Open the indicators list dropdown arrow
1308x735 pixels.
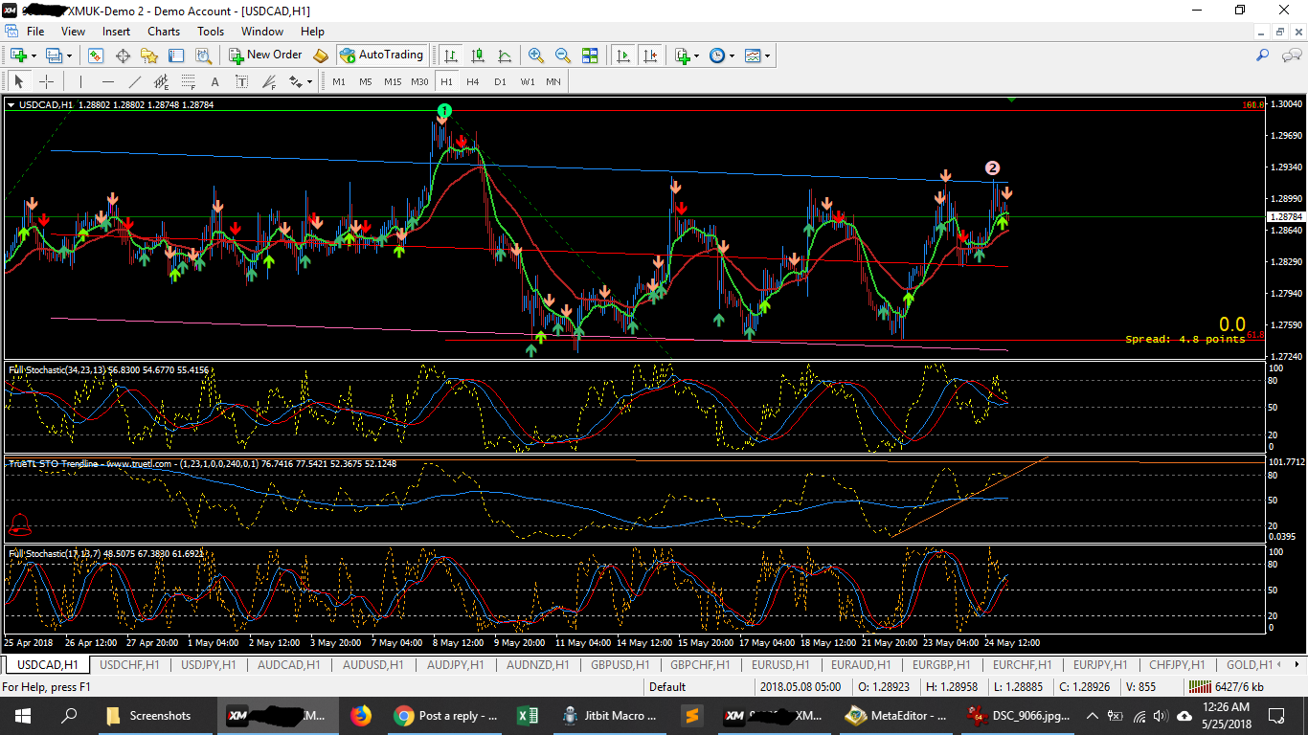[x=697, y=56]
